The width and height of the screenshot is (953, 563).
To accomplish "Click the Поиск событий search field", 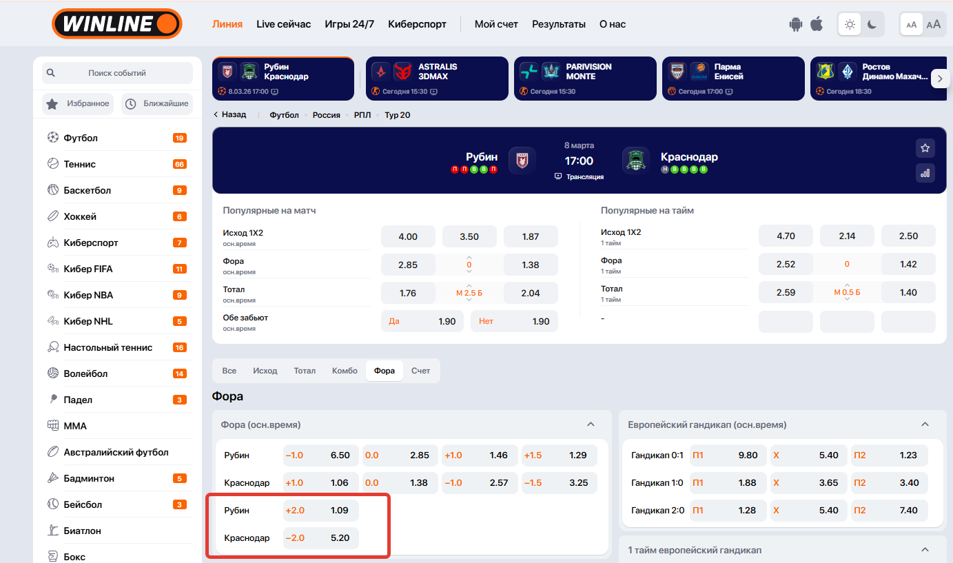I will 117,73.
